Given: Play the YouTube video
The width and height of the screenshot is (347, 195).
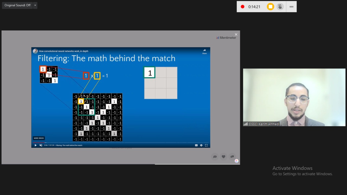Looking at the screenshot, I should point(36,145).
